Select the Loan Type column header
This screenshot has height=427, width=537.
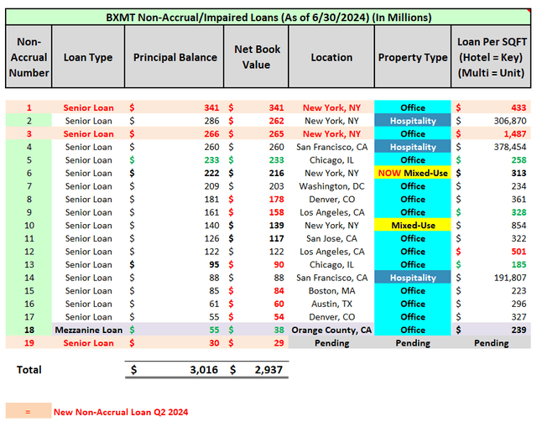tap(88, 57)
